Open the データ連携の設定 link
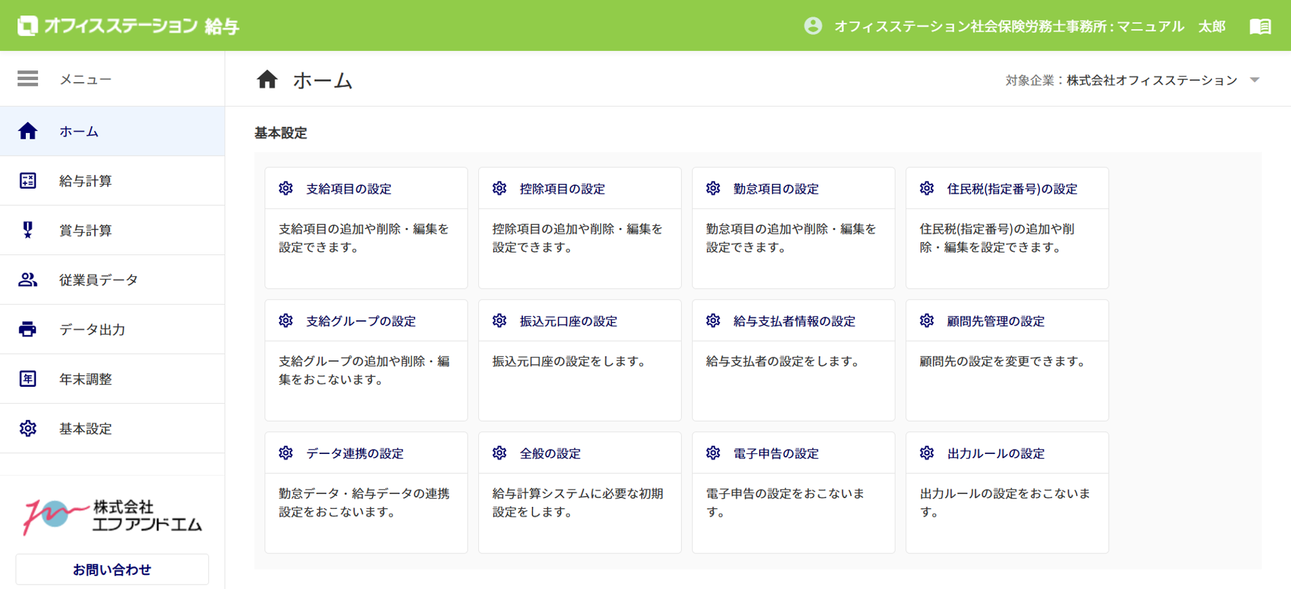Screen dimensions: 1291x589 pyautogui.click(x=355, y=453)
